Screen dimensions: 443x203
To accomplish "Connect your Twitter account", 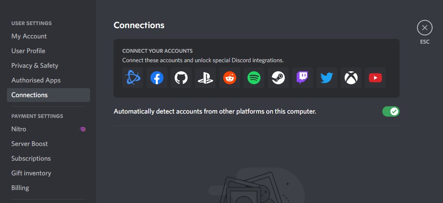I will (327, 78).
